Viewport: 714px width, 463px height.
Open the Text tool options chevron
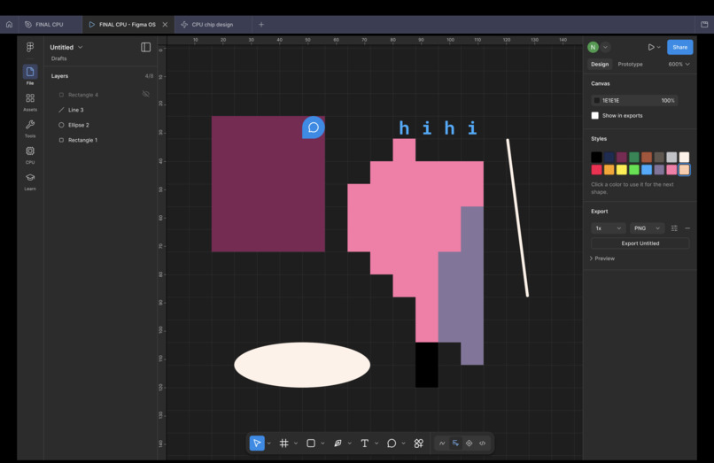pos(376,444)
